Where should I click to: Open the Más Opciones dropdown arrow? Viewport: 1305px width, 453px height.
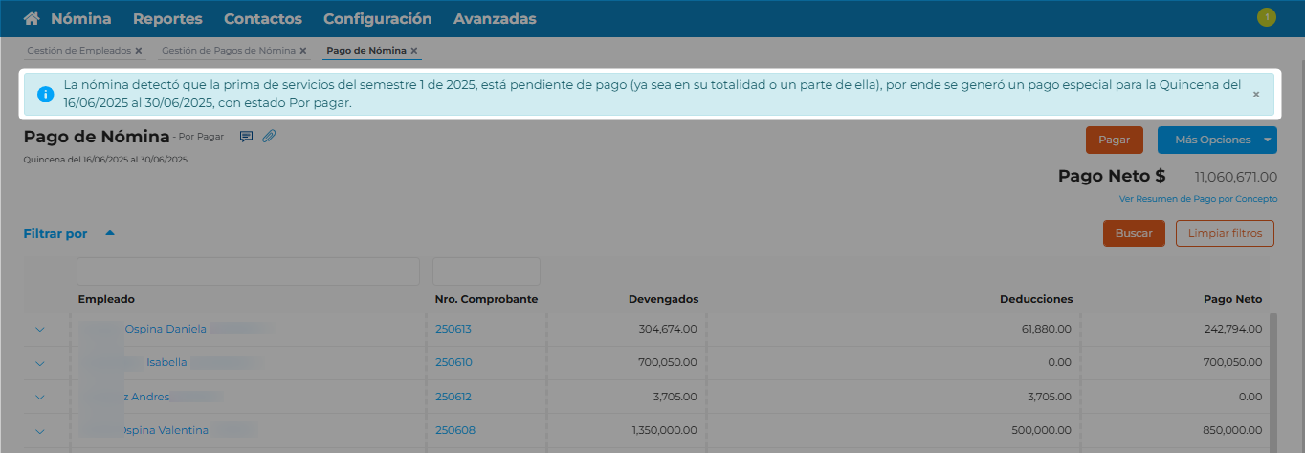click(x=1268, y=140)
